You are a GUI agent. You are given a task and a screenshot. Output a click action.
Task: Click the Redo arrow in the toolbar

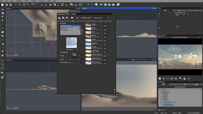pos(37,5)
